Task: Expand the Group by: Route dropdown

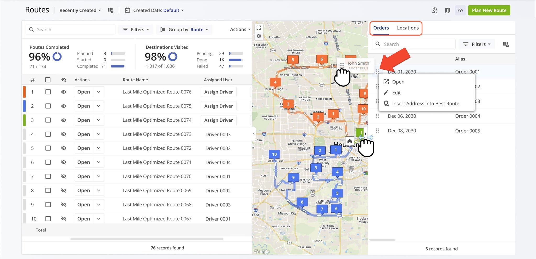Action: point(184,30)
